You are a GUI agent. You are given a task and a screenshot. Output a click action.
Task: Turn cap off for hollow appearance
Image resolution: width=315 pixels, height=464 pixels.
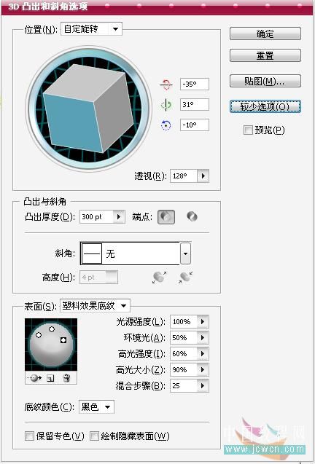coord(192,216)
